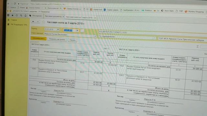Open Search magnifier in 1C toolbar
The image size is (207, 116).
pos(21,15)
